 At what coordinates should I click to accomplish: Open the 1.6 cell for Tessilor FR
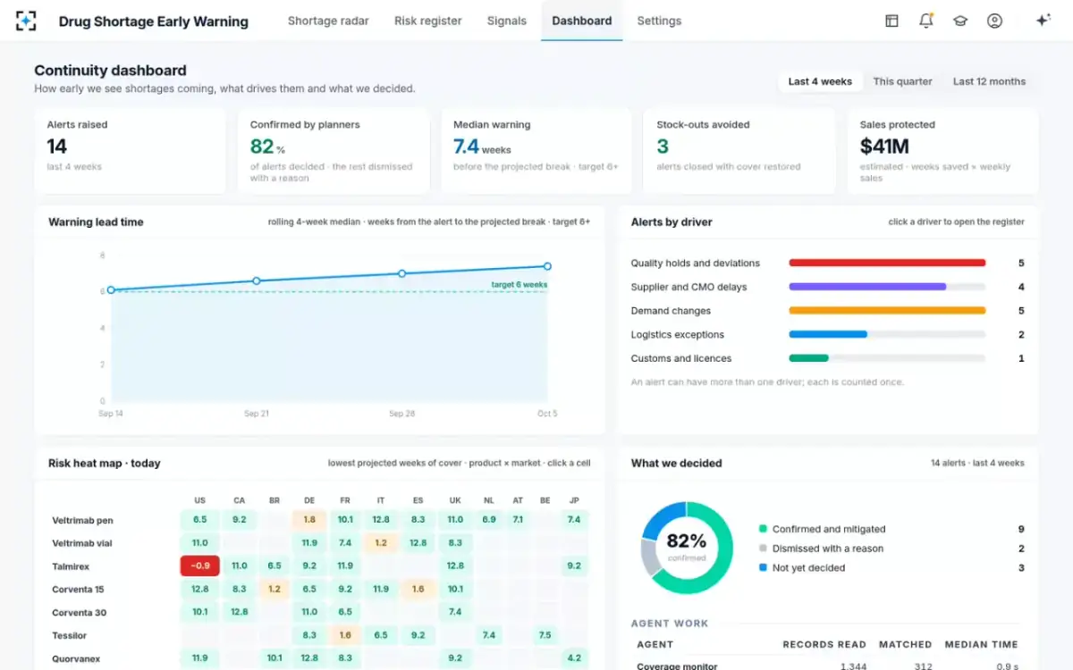coord(345,635)
